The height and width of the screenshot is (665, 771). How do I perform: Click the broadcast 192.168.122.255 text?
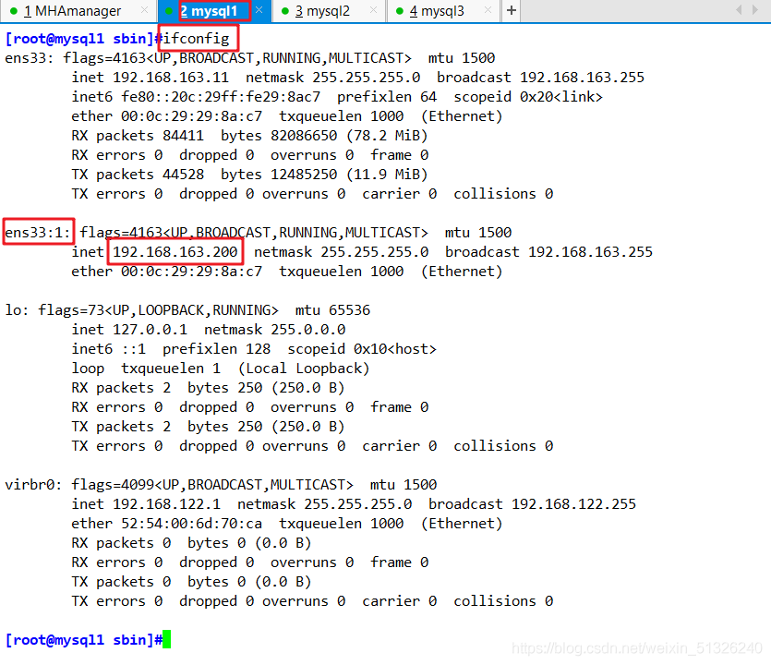coord(532,504)
